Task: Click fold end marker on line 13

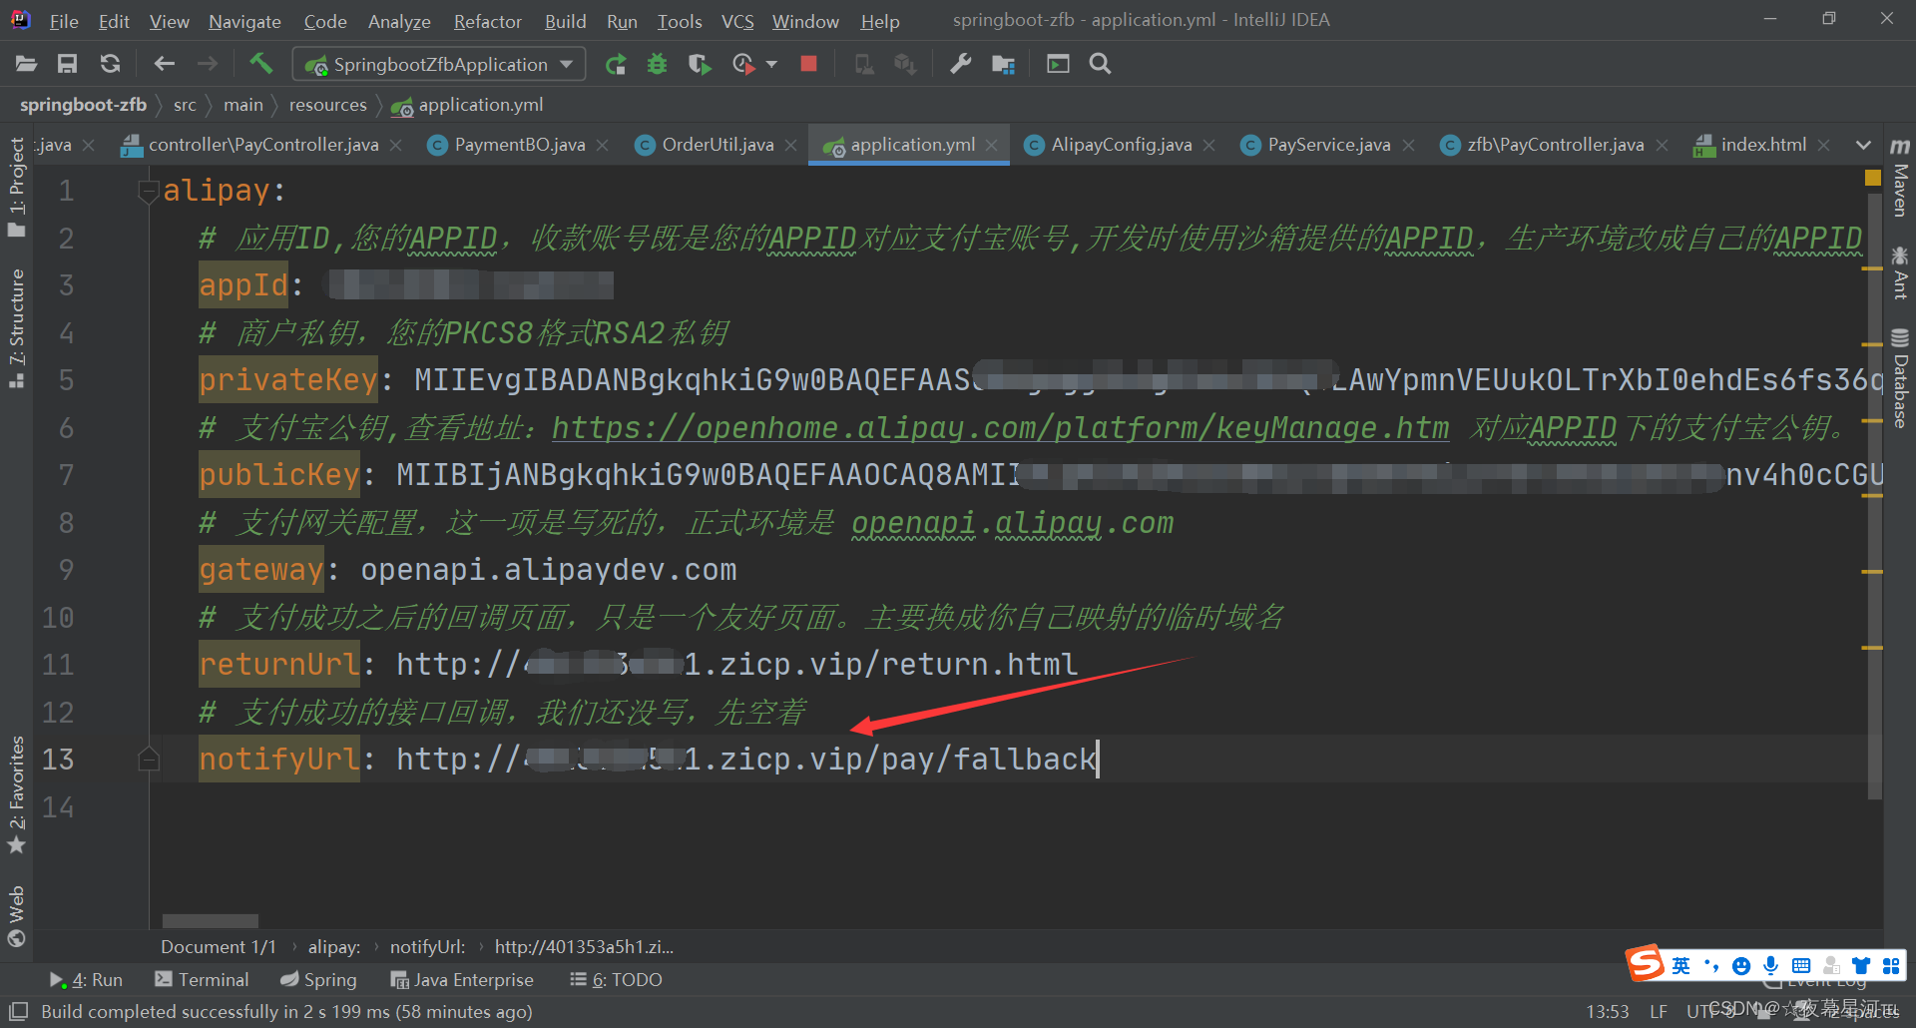Action: point(149,760)
